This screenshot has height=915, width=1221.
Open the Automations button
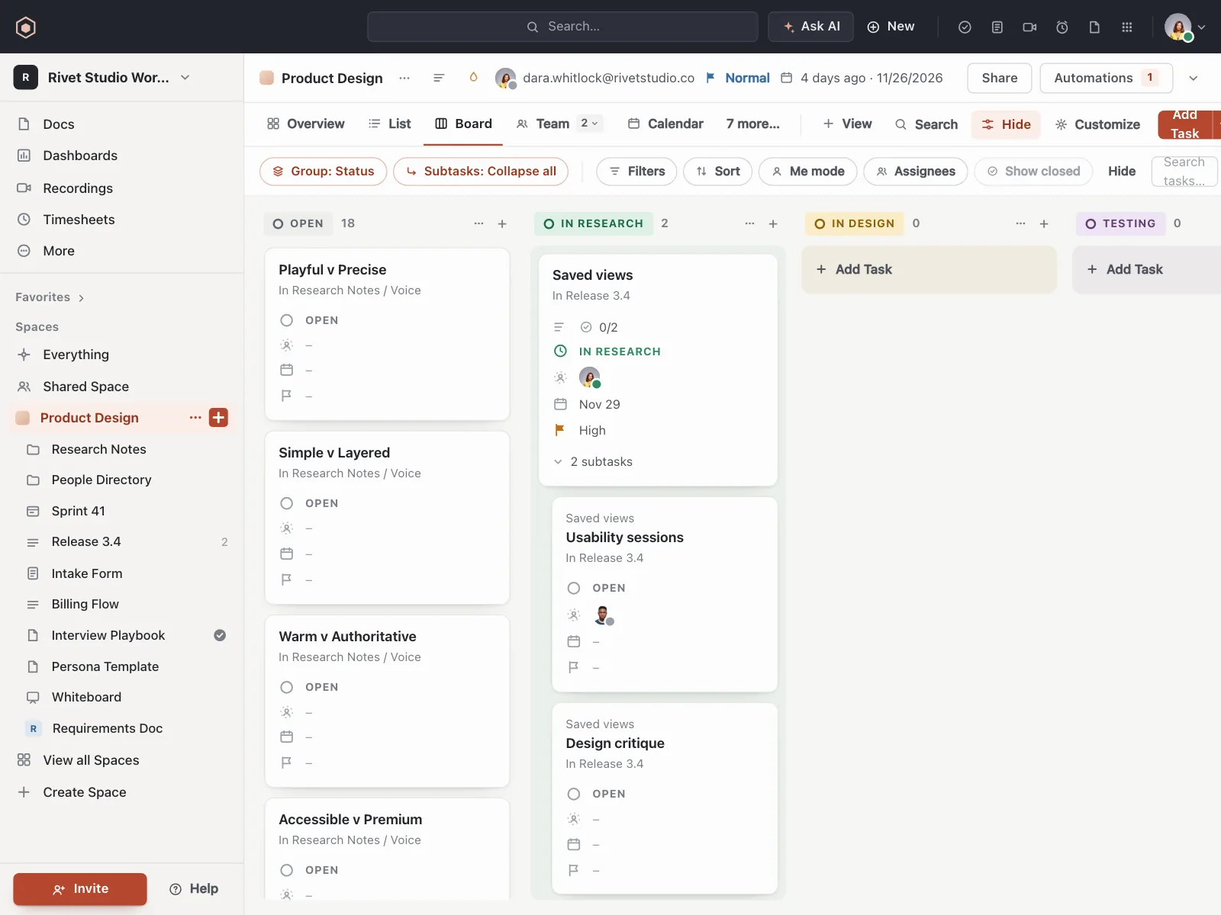(1107, 78)
